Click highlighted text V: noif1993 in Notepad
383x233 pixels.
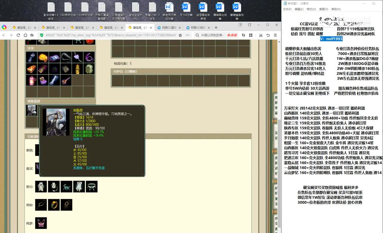[331, 39]
